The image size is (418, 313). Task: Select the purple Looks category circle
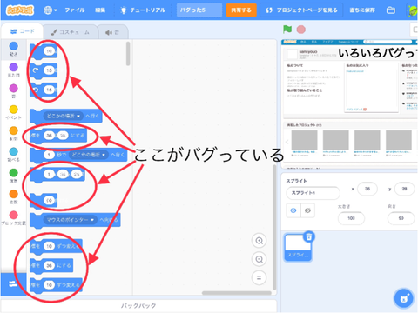13,67
